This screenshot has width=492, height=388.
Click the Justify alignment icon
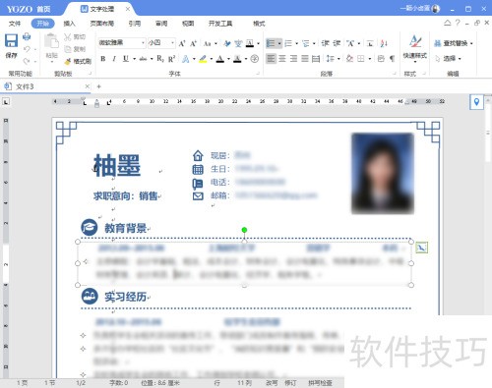pos(305,59)
